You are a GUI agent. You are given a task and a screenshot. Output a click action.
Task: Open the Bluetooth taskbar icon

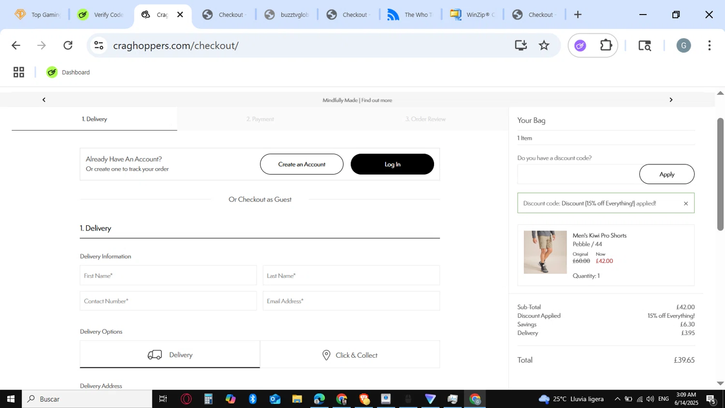[x=253, y=399]
